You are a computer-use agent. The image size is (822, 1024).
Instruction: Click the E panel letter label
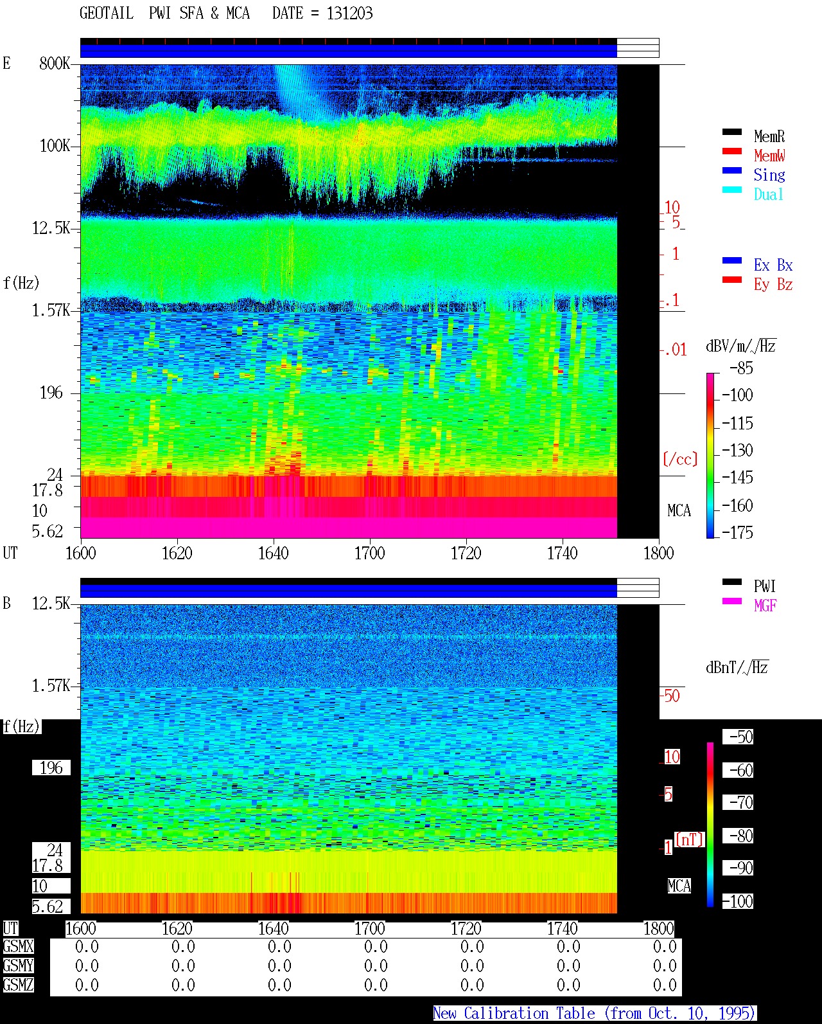coord(7,64)
